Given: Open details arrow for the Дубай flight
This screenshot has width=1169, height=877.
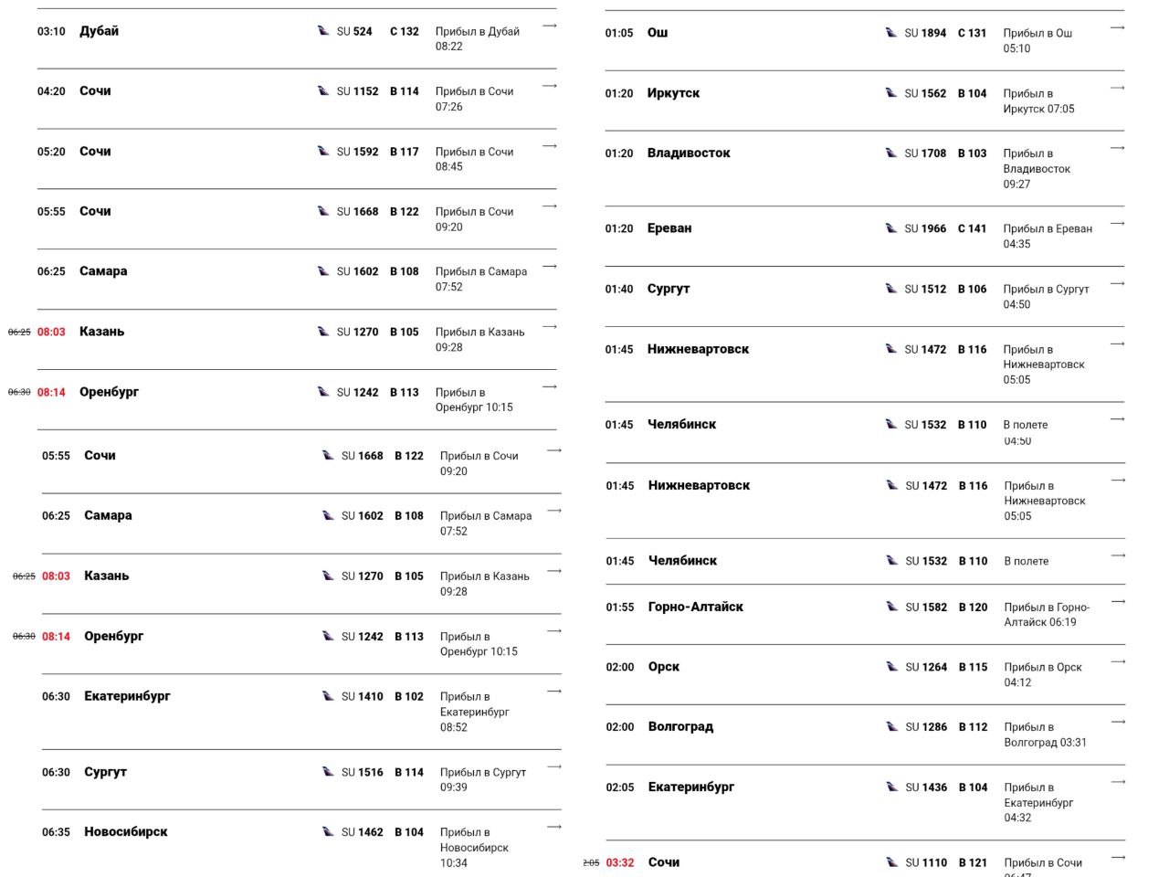Looking at the screenshot, I should [550, 26].
